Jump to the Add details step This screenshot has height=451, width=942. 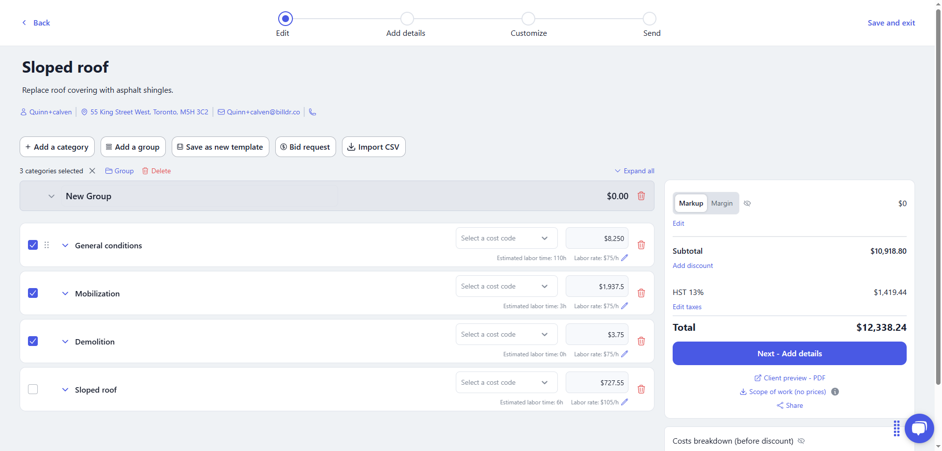point(407,19)
